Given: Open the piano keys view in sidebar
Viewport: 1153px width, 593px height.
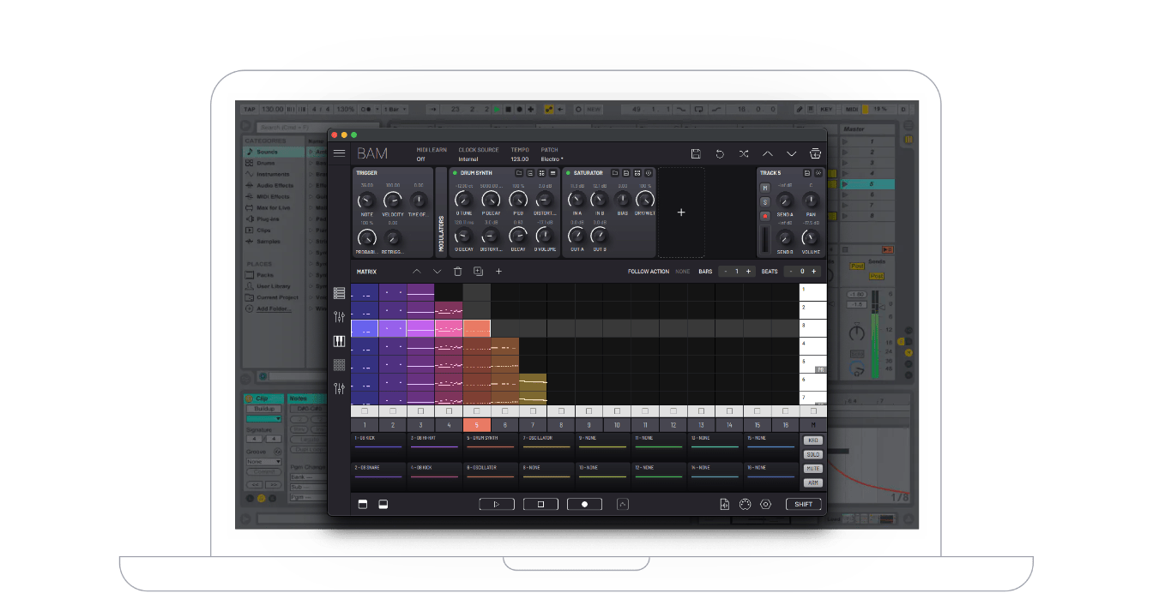Looking at the screenshot, I should point(340,341).
